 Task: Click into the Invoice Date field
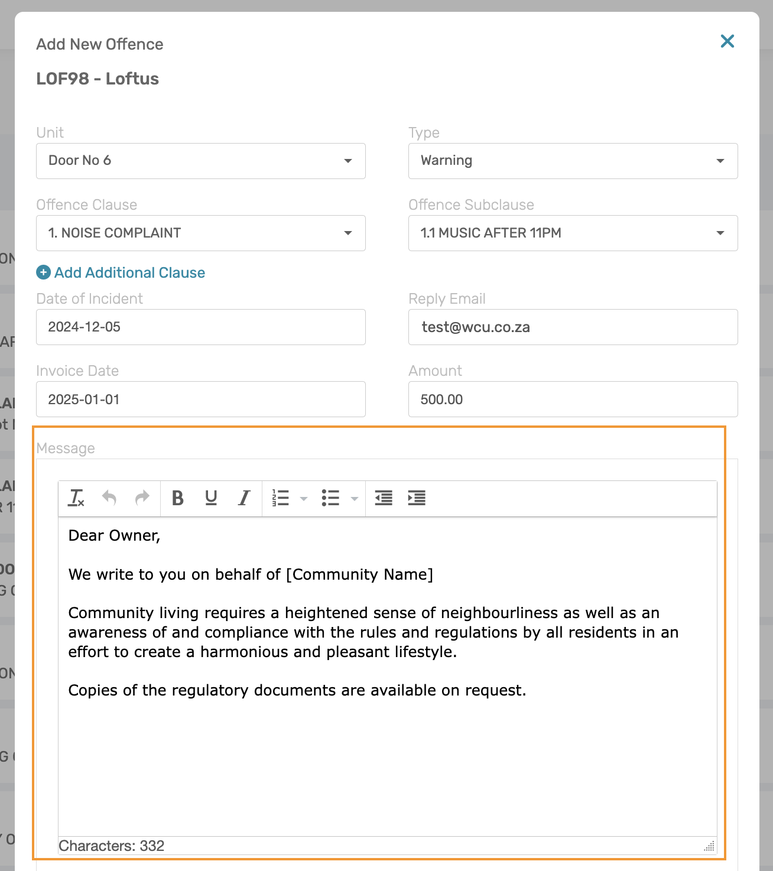201,399
